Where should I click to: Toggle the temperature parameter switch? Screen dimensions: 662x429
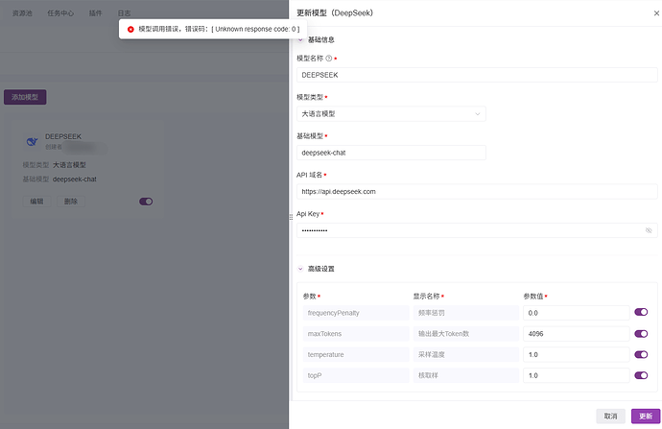coord(641,354)
